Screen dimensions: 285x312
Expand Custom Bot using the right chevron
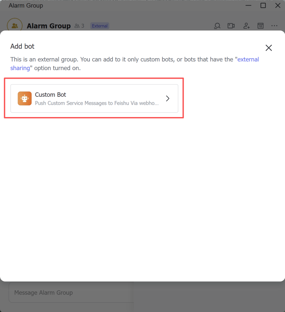[168, 99]
